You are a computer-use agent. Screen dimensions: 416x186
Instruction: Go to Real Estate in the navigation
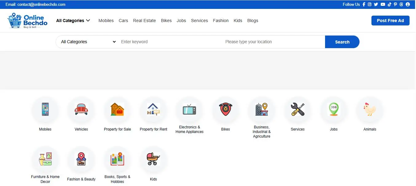[144, 21]
